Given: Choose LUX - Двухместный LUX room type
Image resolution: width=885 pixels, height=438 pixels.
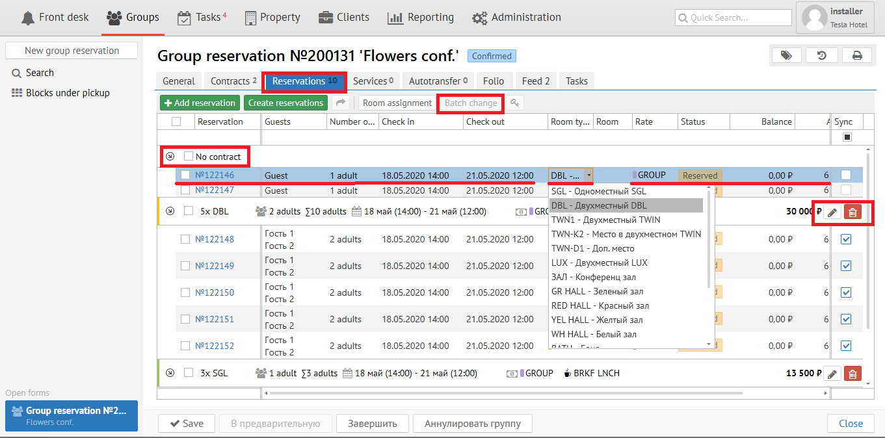Looking at the screenshot, I should click(599, 263).
